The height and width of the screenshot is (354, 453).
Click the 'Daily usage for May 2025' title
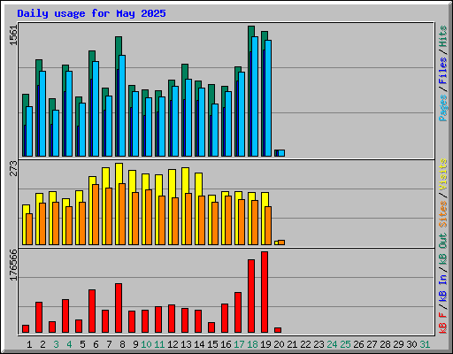(91, 13)
